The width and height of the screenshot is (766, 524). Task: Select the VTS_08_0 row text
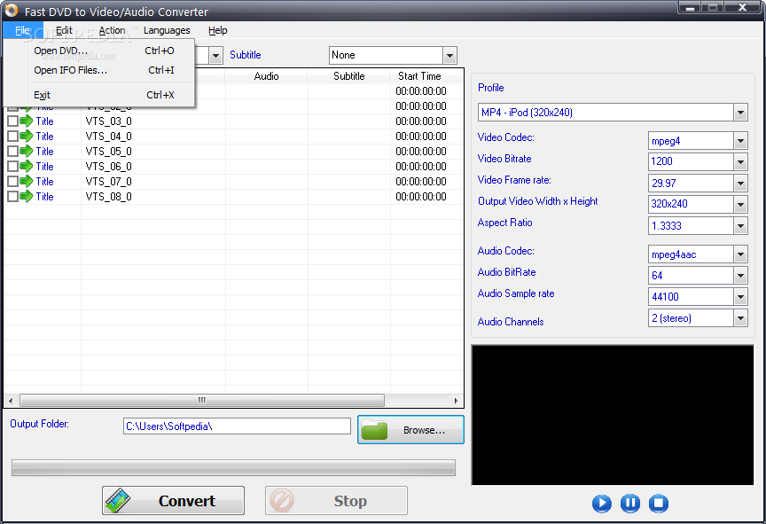pos(108,197)
